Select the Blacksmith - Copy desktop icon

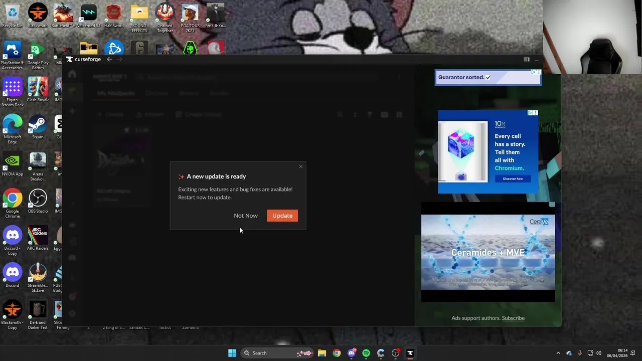[12, 315]
